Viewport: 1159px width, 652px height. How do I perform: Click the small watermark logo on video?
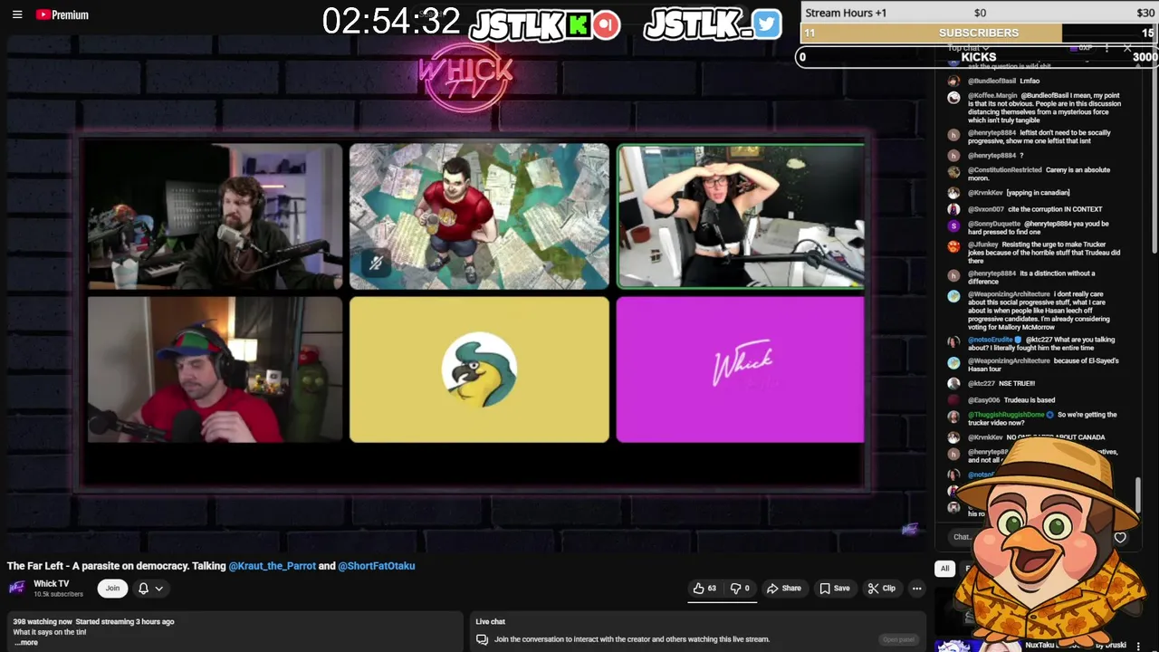tap(909, 529)
